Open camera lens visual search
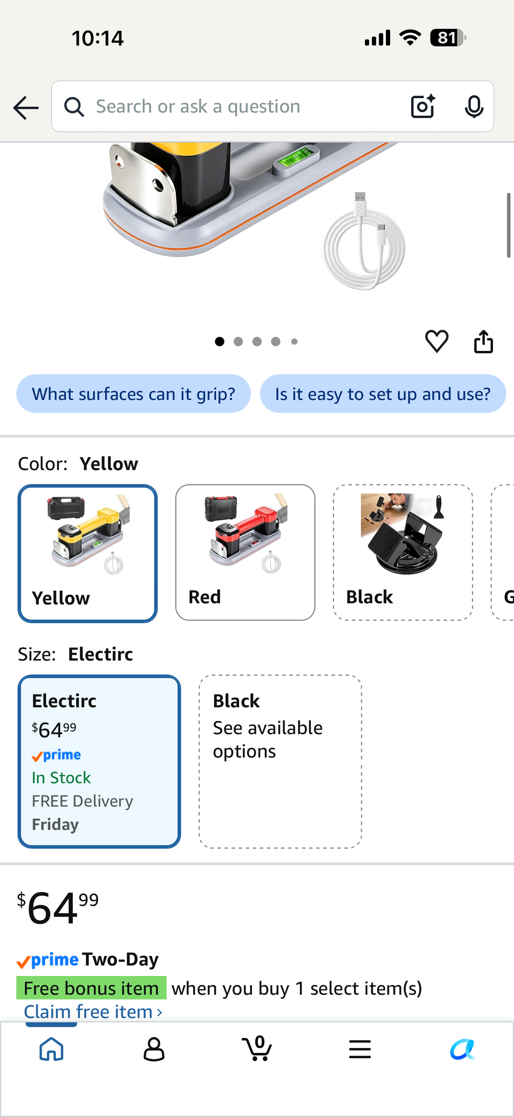 [x=423, y=106]
